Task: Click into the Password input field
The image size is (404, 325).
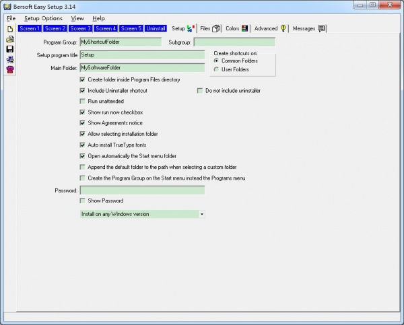Action: coord(141,190)
